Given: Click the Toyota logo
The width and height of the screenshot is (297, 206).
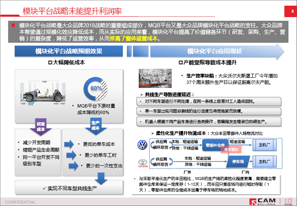Looking at the screenshot, I should [143, 163].
